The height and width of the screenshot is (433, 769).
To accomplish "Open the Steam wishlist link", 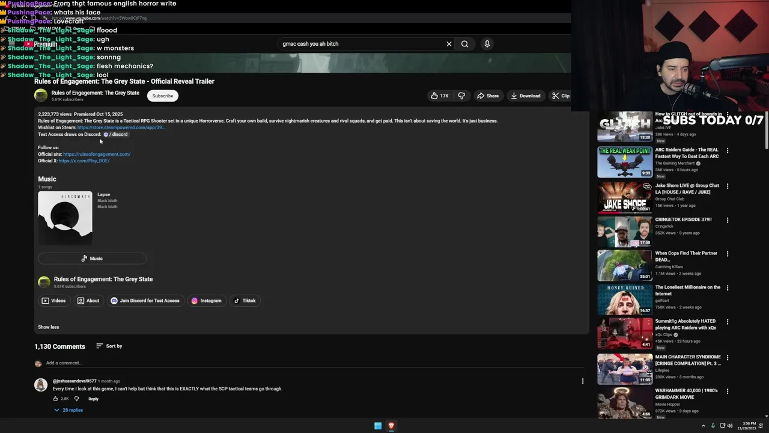I will point(121,127).
